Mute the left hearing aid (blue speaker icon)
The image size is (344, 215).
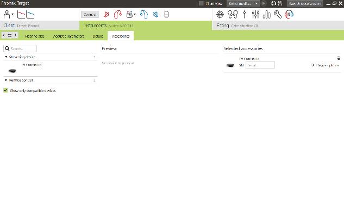[155, 15]
